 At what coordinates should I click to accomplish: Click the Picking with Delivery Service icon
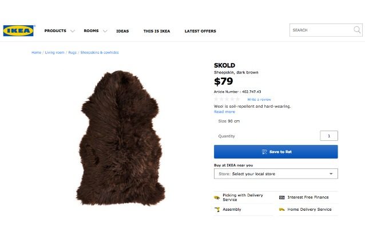click(x=217, y=198)
